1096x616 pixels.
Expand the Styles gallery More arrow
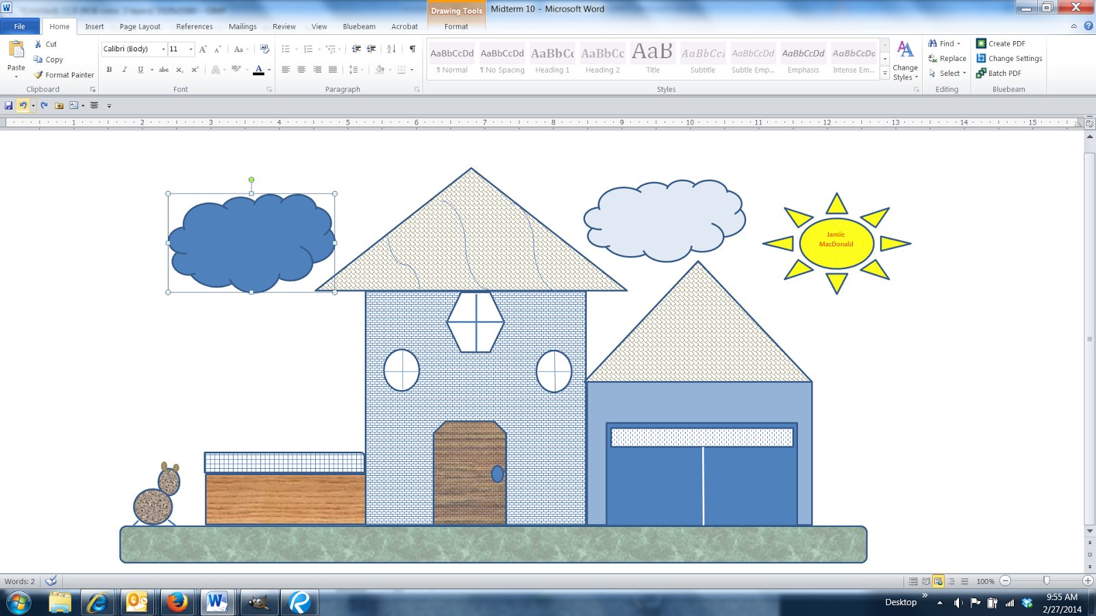coord(885,73)
